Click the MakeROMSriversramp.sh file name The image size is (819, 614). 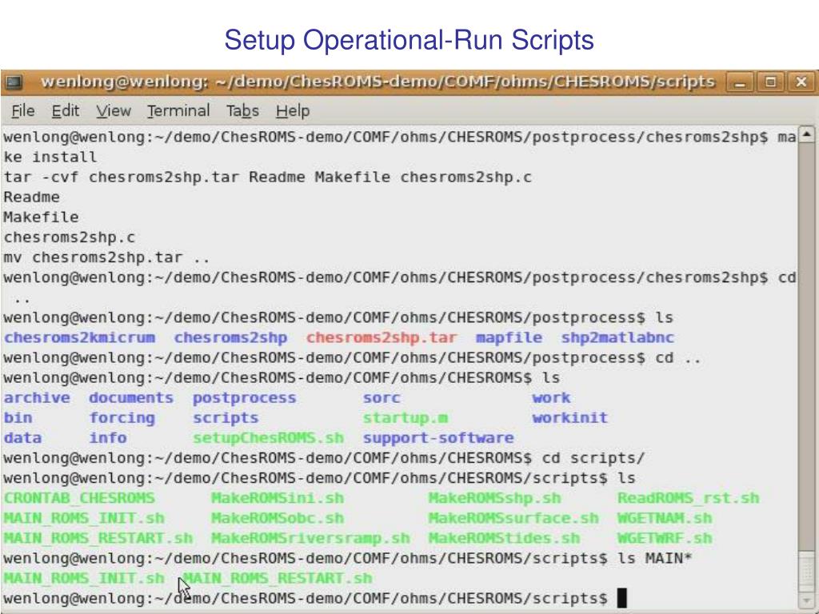pyautogui.click(x=311, y=538)
